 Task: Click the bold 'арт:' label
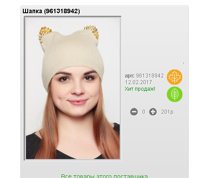pyautogui.click(x=129, y=76)
